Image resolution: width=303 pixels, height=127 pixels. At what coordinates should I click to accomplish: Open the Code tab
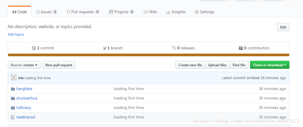point(20,12)
